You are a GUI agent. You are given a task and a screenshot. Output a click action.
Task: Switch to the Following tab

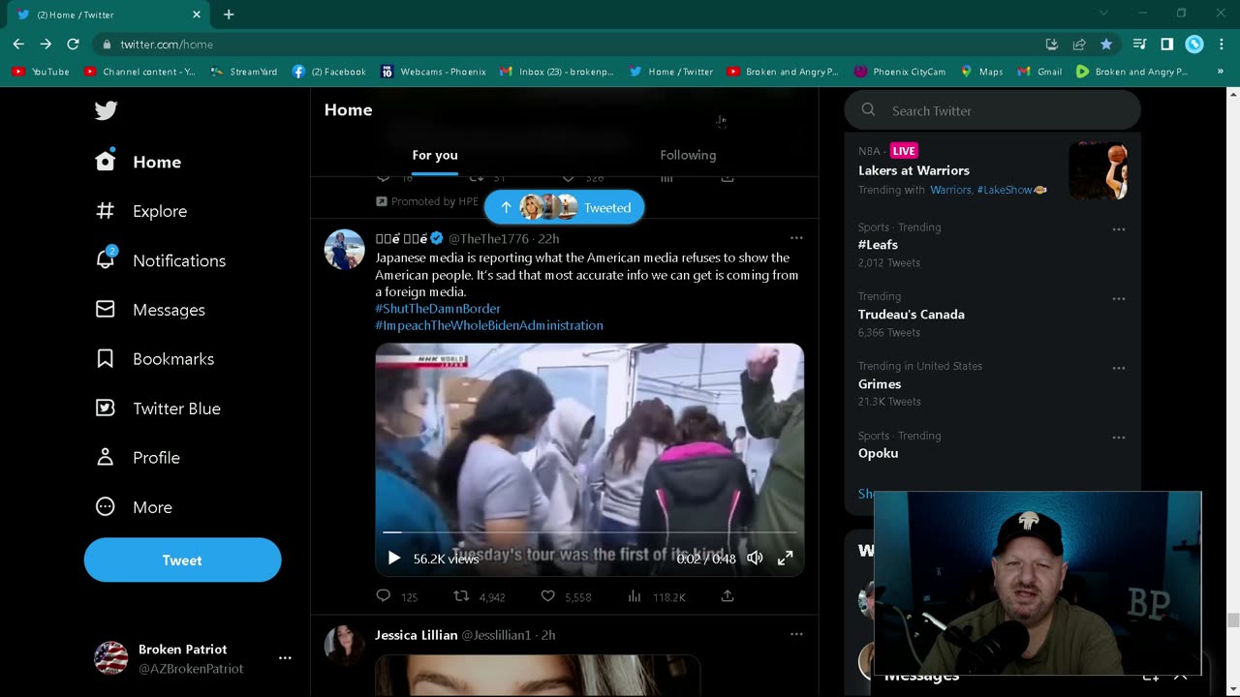688,155
